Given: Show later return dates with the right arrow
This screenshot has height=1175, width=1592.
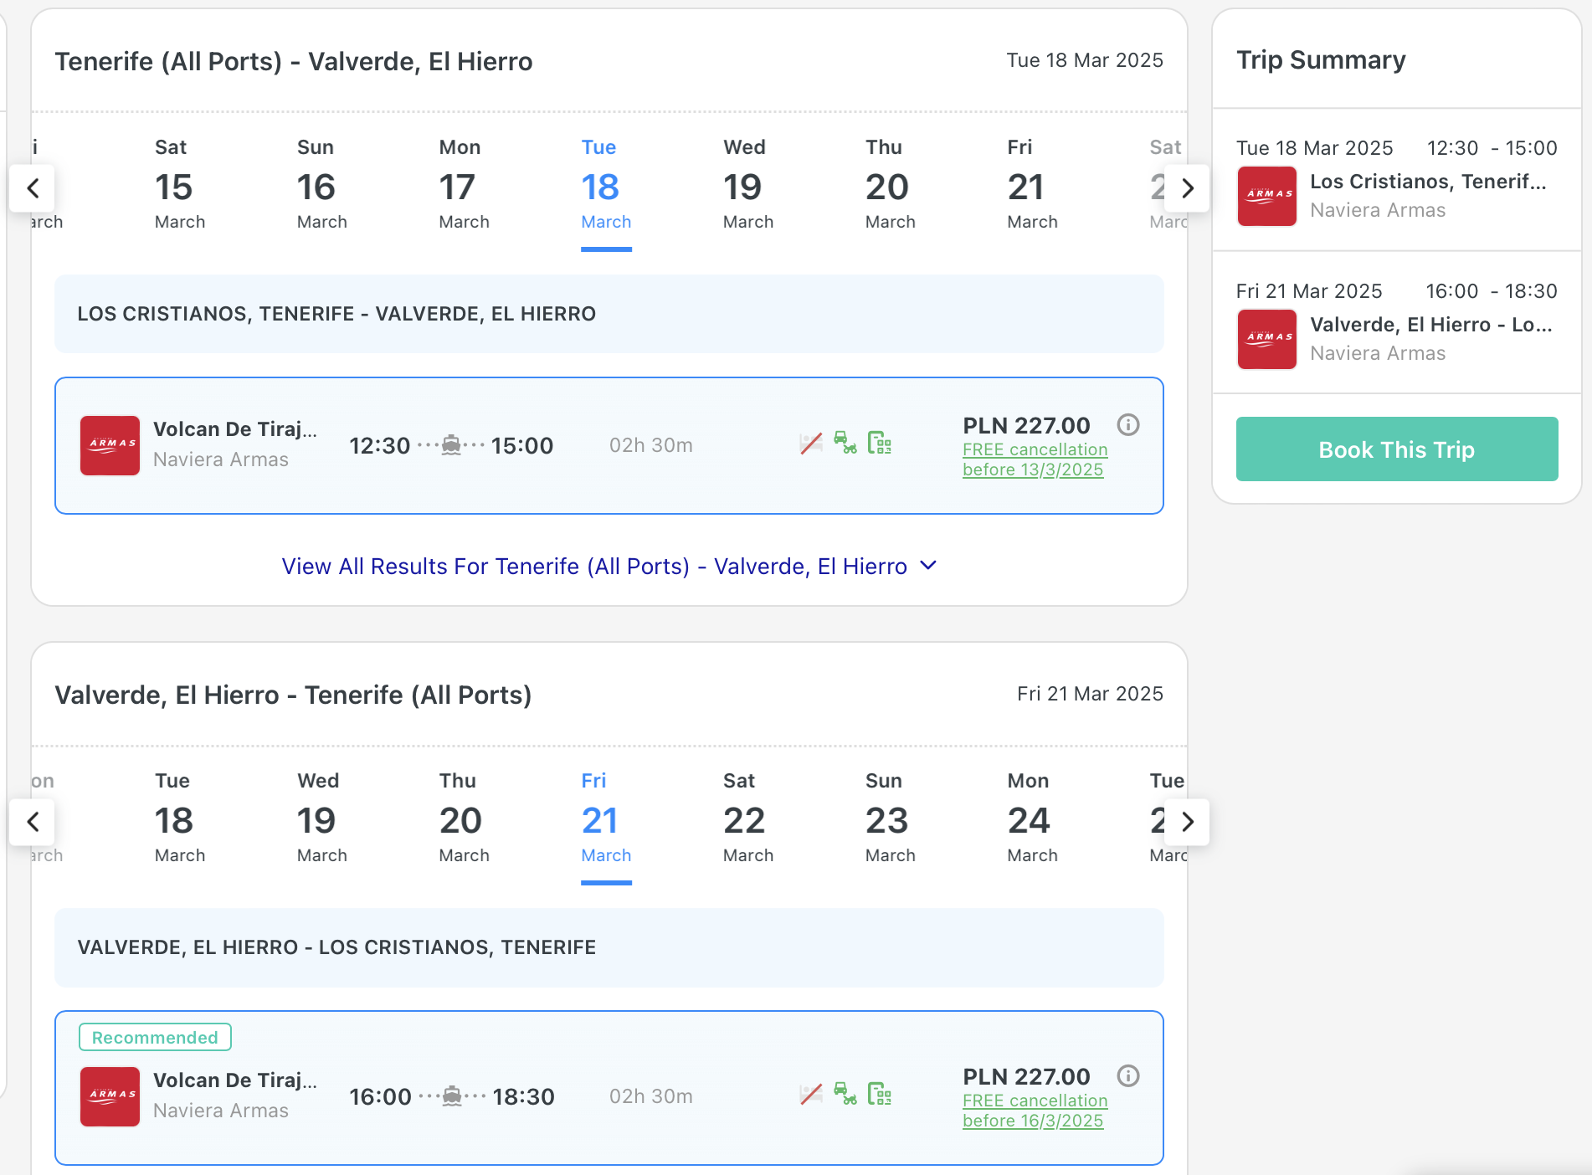Looking at the screenshot, I should point(1187,822).
